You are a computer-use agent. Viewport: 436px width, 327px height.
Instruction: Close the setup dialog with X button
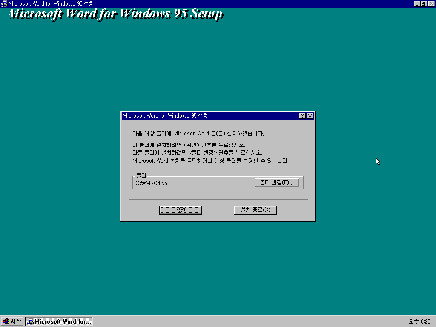[x=310, y=116]
